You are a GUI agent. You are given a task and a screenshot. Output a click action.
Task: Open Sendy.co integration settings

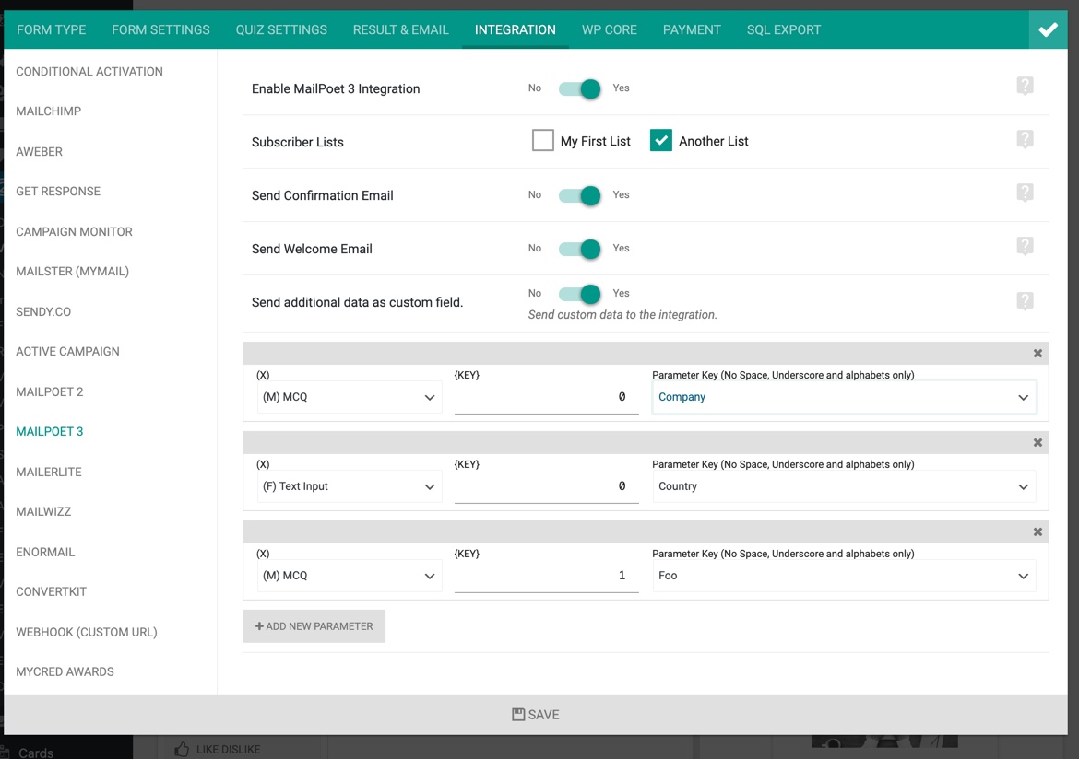coord(43,312)
